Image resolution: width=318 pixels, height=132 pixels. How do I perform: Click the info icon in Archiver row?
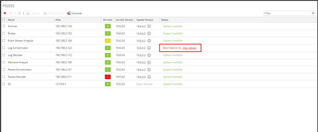pos(149,26)
